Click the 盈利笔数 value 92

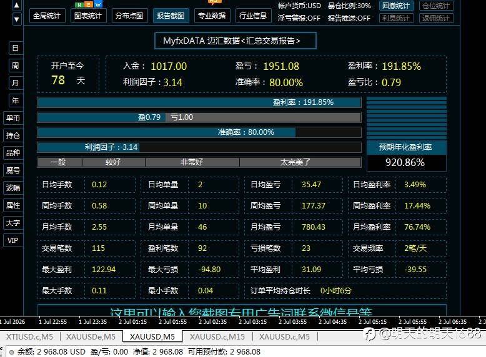tap(202, 248)
